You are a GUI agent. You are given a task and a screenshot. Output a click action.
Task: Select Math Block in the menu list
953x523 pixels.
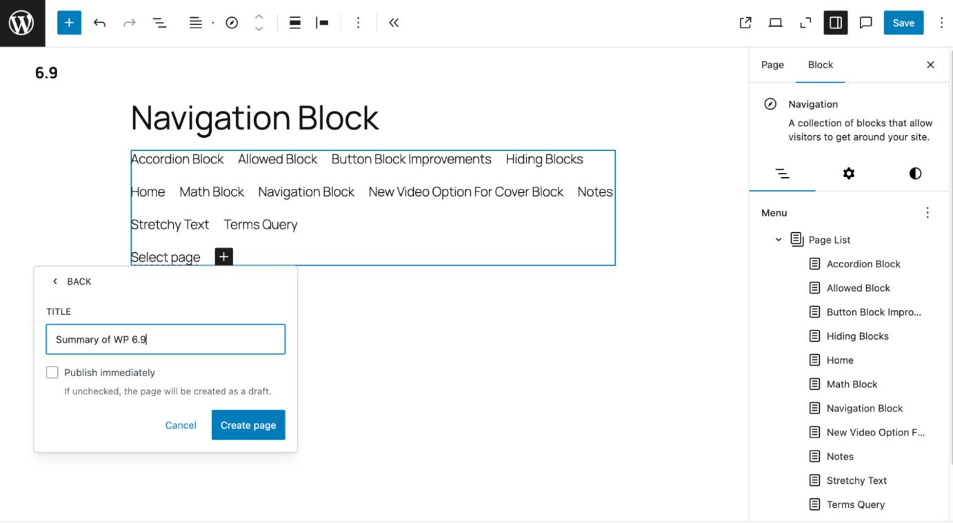point(852,384)
